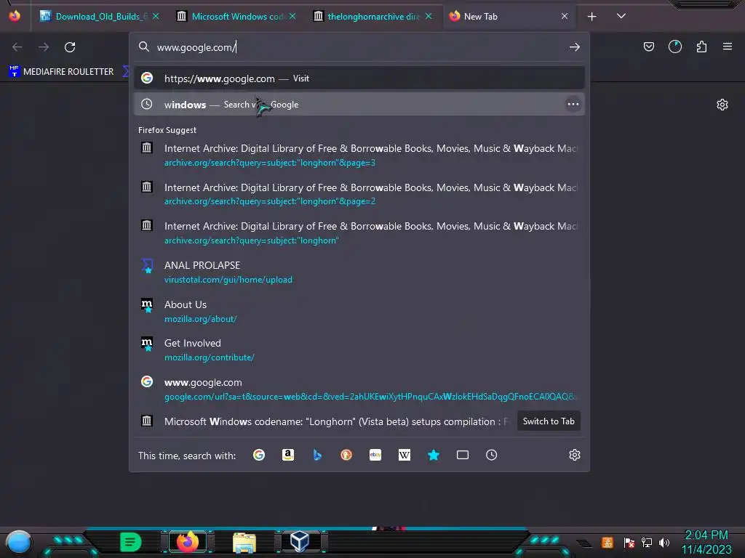Switch to Microsoft Windows codename tab

click(x=236, y=16)
